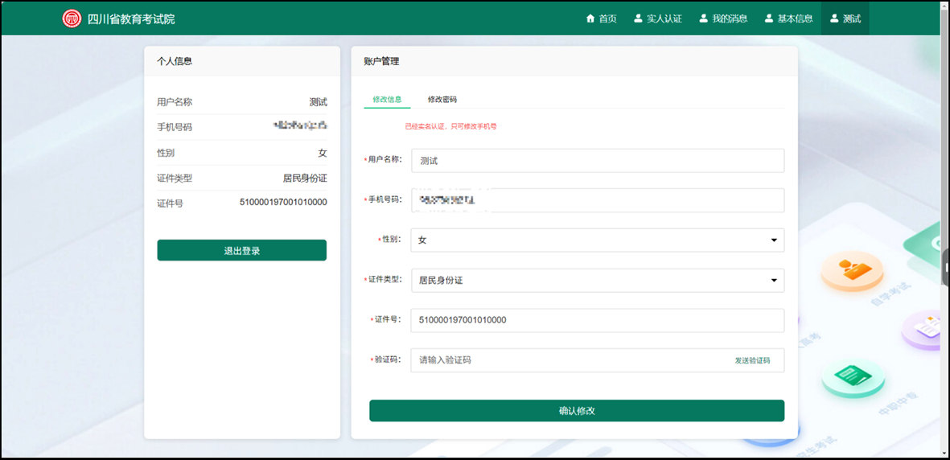Viewport: 950px width, 460px height.
Task: Open the 证件类型 dropdown list
Action: [x=597, y=280]
